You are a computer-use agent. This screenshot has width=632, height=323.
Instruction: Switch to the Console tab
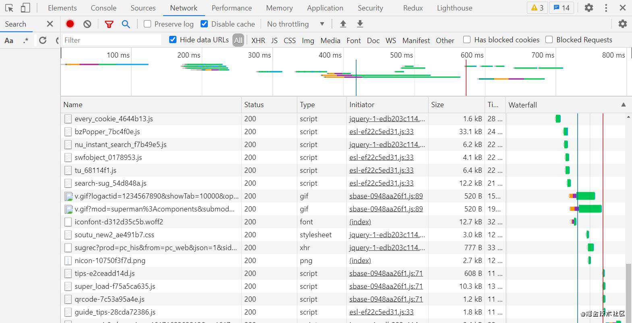click(x=104, y=8)
